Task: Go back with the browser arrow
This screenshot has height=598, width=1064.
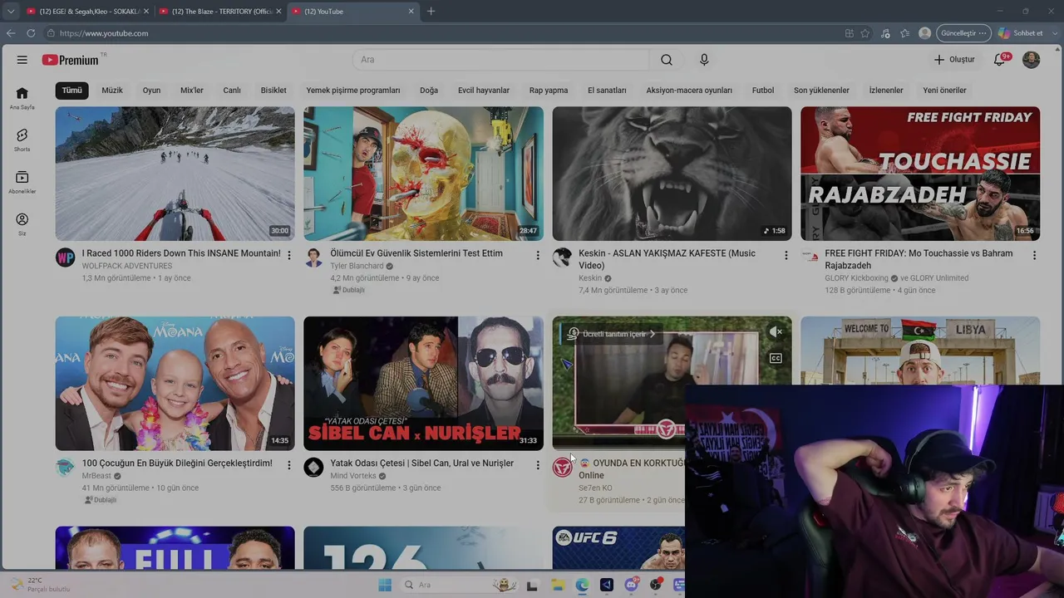Action: pos(11,33)
